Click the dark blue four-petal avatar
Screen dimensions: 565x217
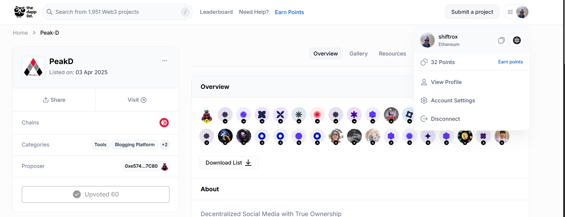pos(262,115)
